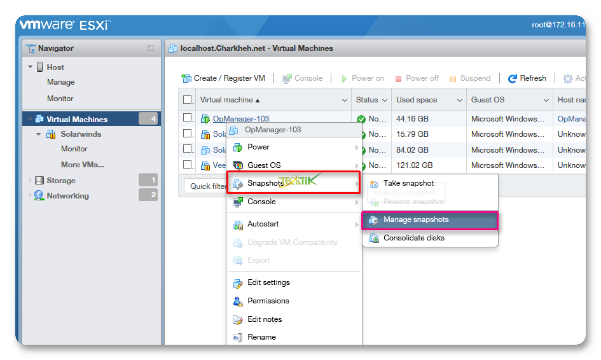
Task: Click the green Power on icon
Action: 344,79
